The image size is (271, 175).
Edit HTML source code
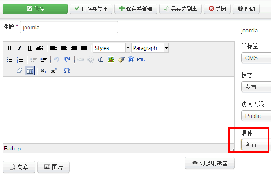pos(141,60)
